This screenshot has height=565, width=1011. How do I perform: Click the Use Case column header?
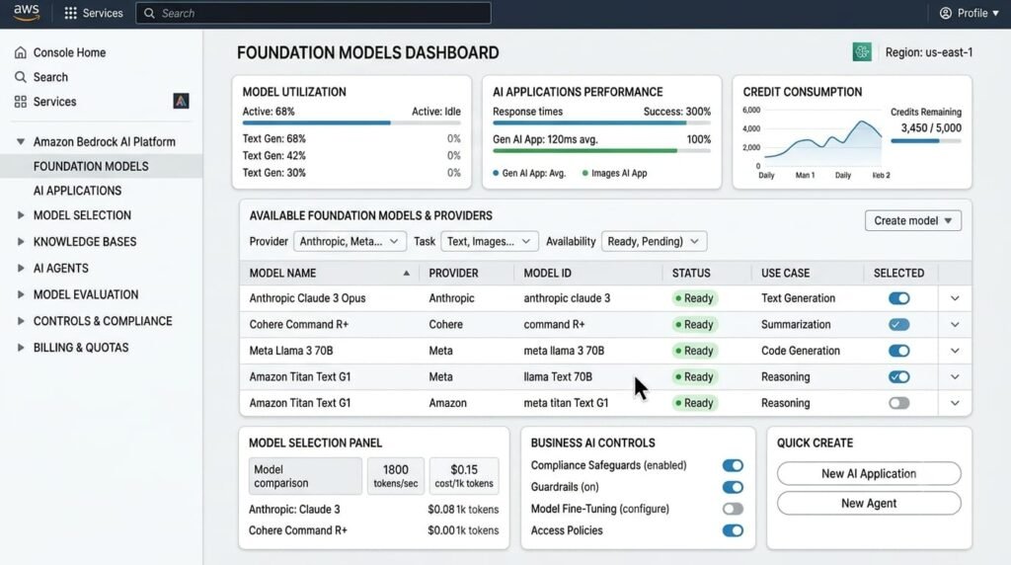coord(785,273)
